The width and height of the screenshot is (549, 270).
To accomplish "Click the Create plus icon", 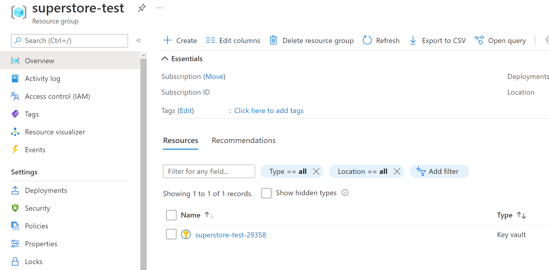I will tap(167, 40).
